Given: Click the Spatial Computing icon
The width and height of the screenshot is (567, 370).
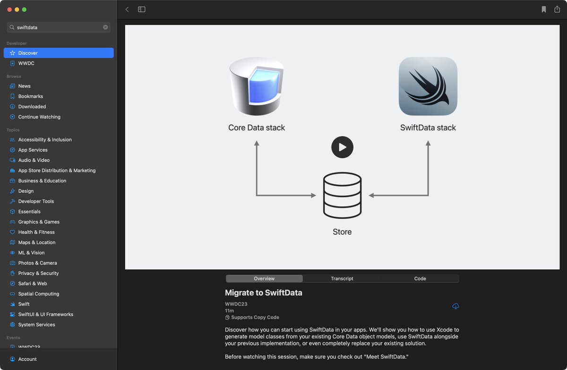Looking at the screenshot, I should (13, 294).
